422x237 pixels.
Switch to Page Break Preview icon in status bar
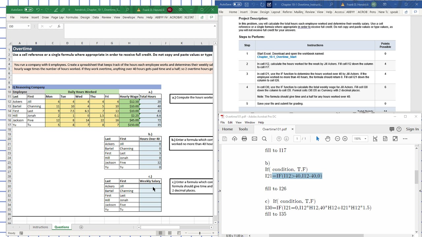point(179,233)
